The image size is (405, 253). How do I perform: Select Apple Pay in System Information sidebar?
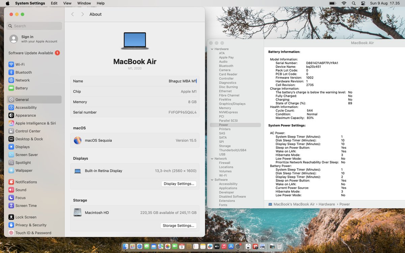[x=226, y=57]
